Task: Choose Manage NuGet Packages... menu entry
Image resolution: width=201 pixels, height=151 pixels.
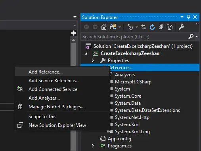Action: point(62,107)
